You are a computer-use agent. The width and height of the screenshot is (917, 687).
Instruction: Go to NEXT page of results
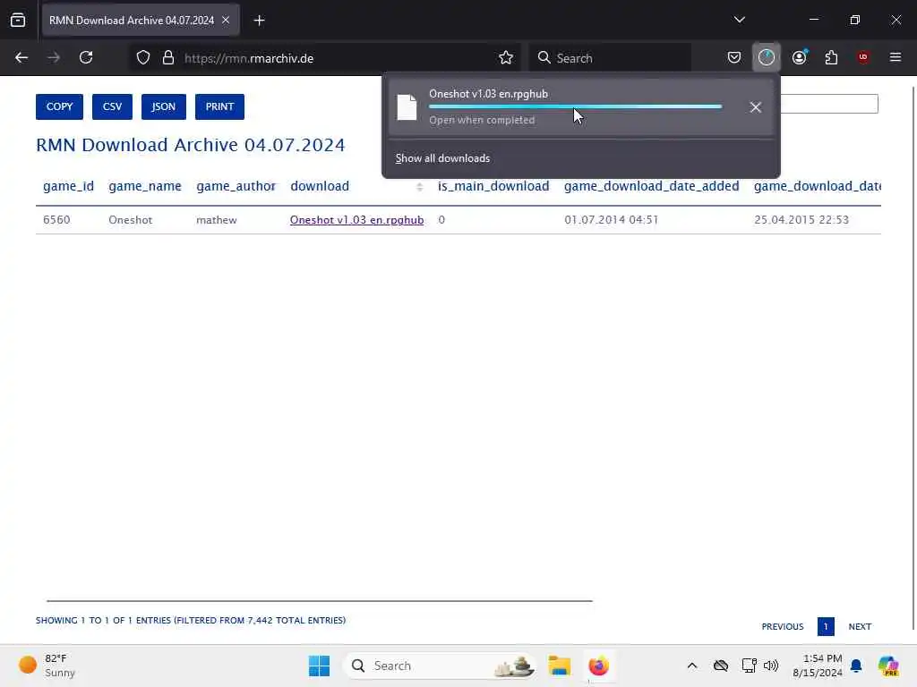pyautogui.click(x=860, y=627)
